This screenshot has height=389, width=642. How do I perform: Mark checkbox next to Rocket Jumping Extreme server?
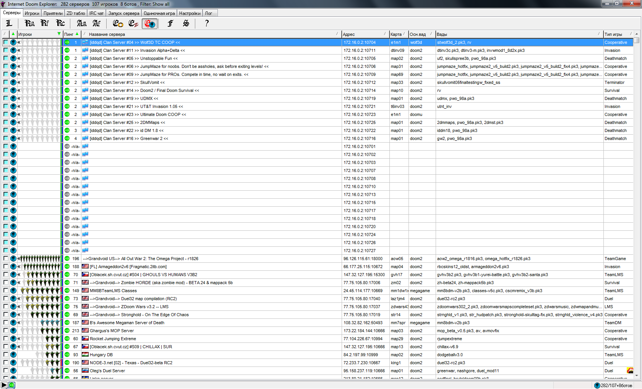click(x=6, y=339)
